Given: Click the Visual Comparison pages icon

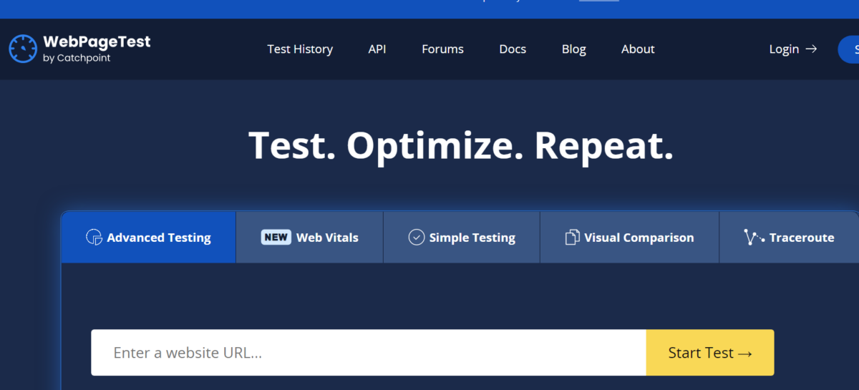Looking at the screenshot, I should [x=572, y=238].
